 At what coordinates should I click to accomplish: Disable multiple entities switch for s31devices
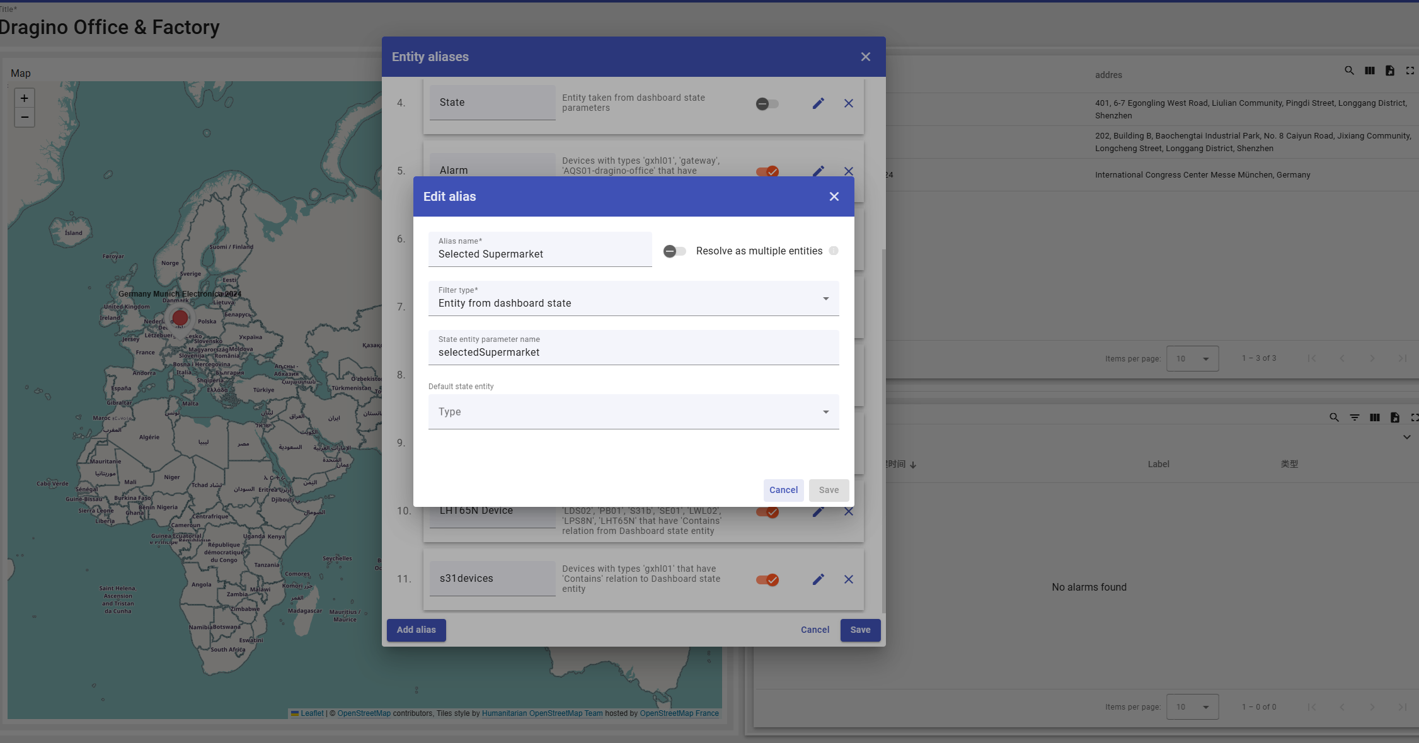(767, 579)
